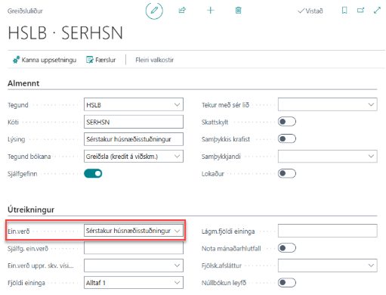Expand page with diagonal arrows icon
This screenshot has width=386, height=295.
tap(377, 11)
